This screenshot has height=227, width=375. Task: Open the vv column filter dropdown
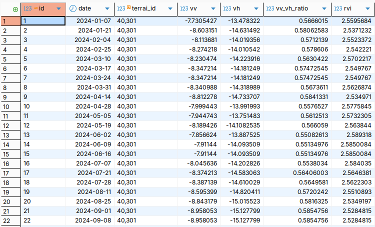click(x=213, y=9)
